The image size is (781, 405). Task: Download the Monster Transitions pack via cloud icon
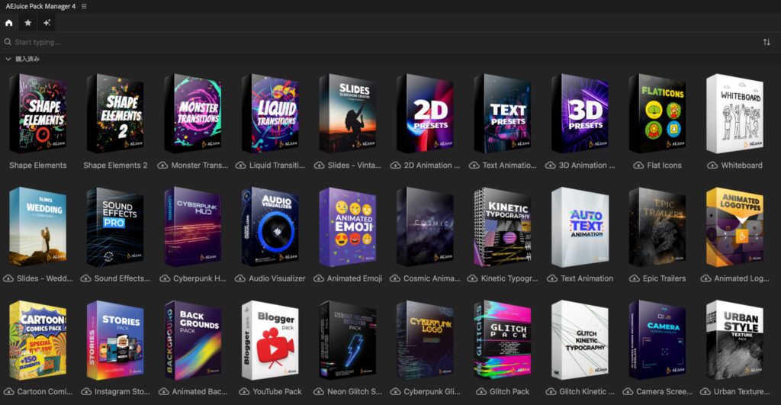(162, 166)
